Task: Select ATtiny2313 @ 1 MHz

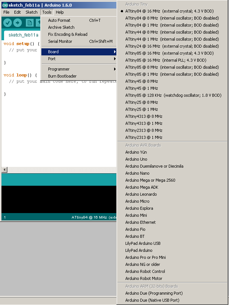Action: [172, 137]
